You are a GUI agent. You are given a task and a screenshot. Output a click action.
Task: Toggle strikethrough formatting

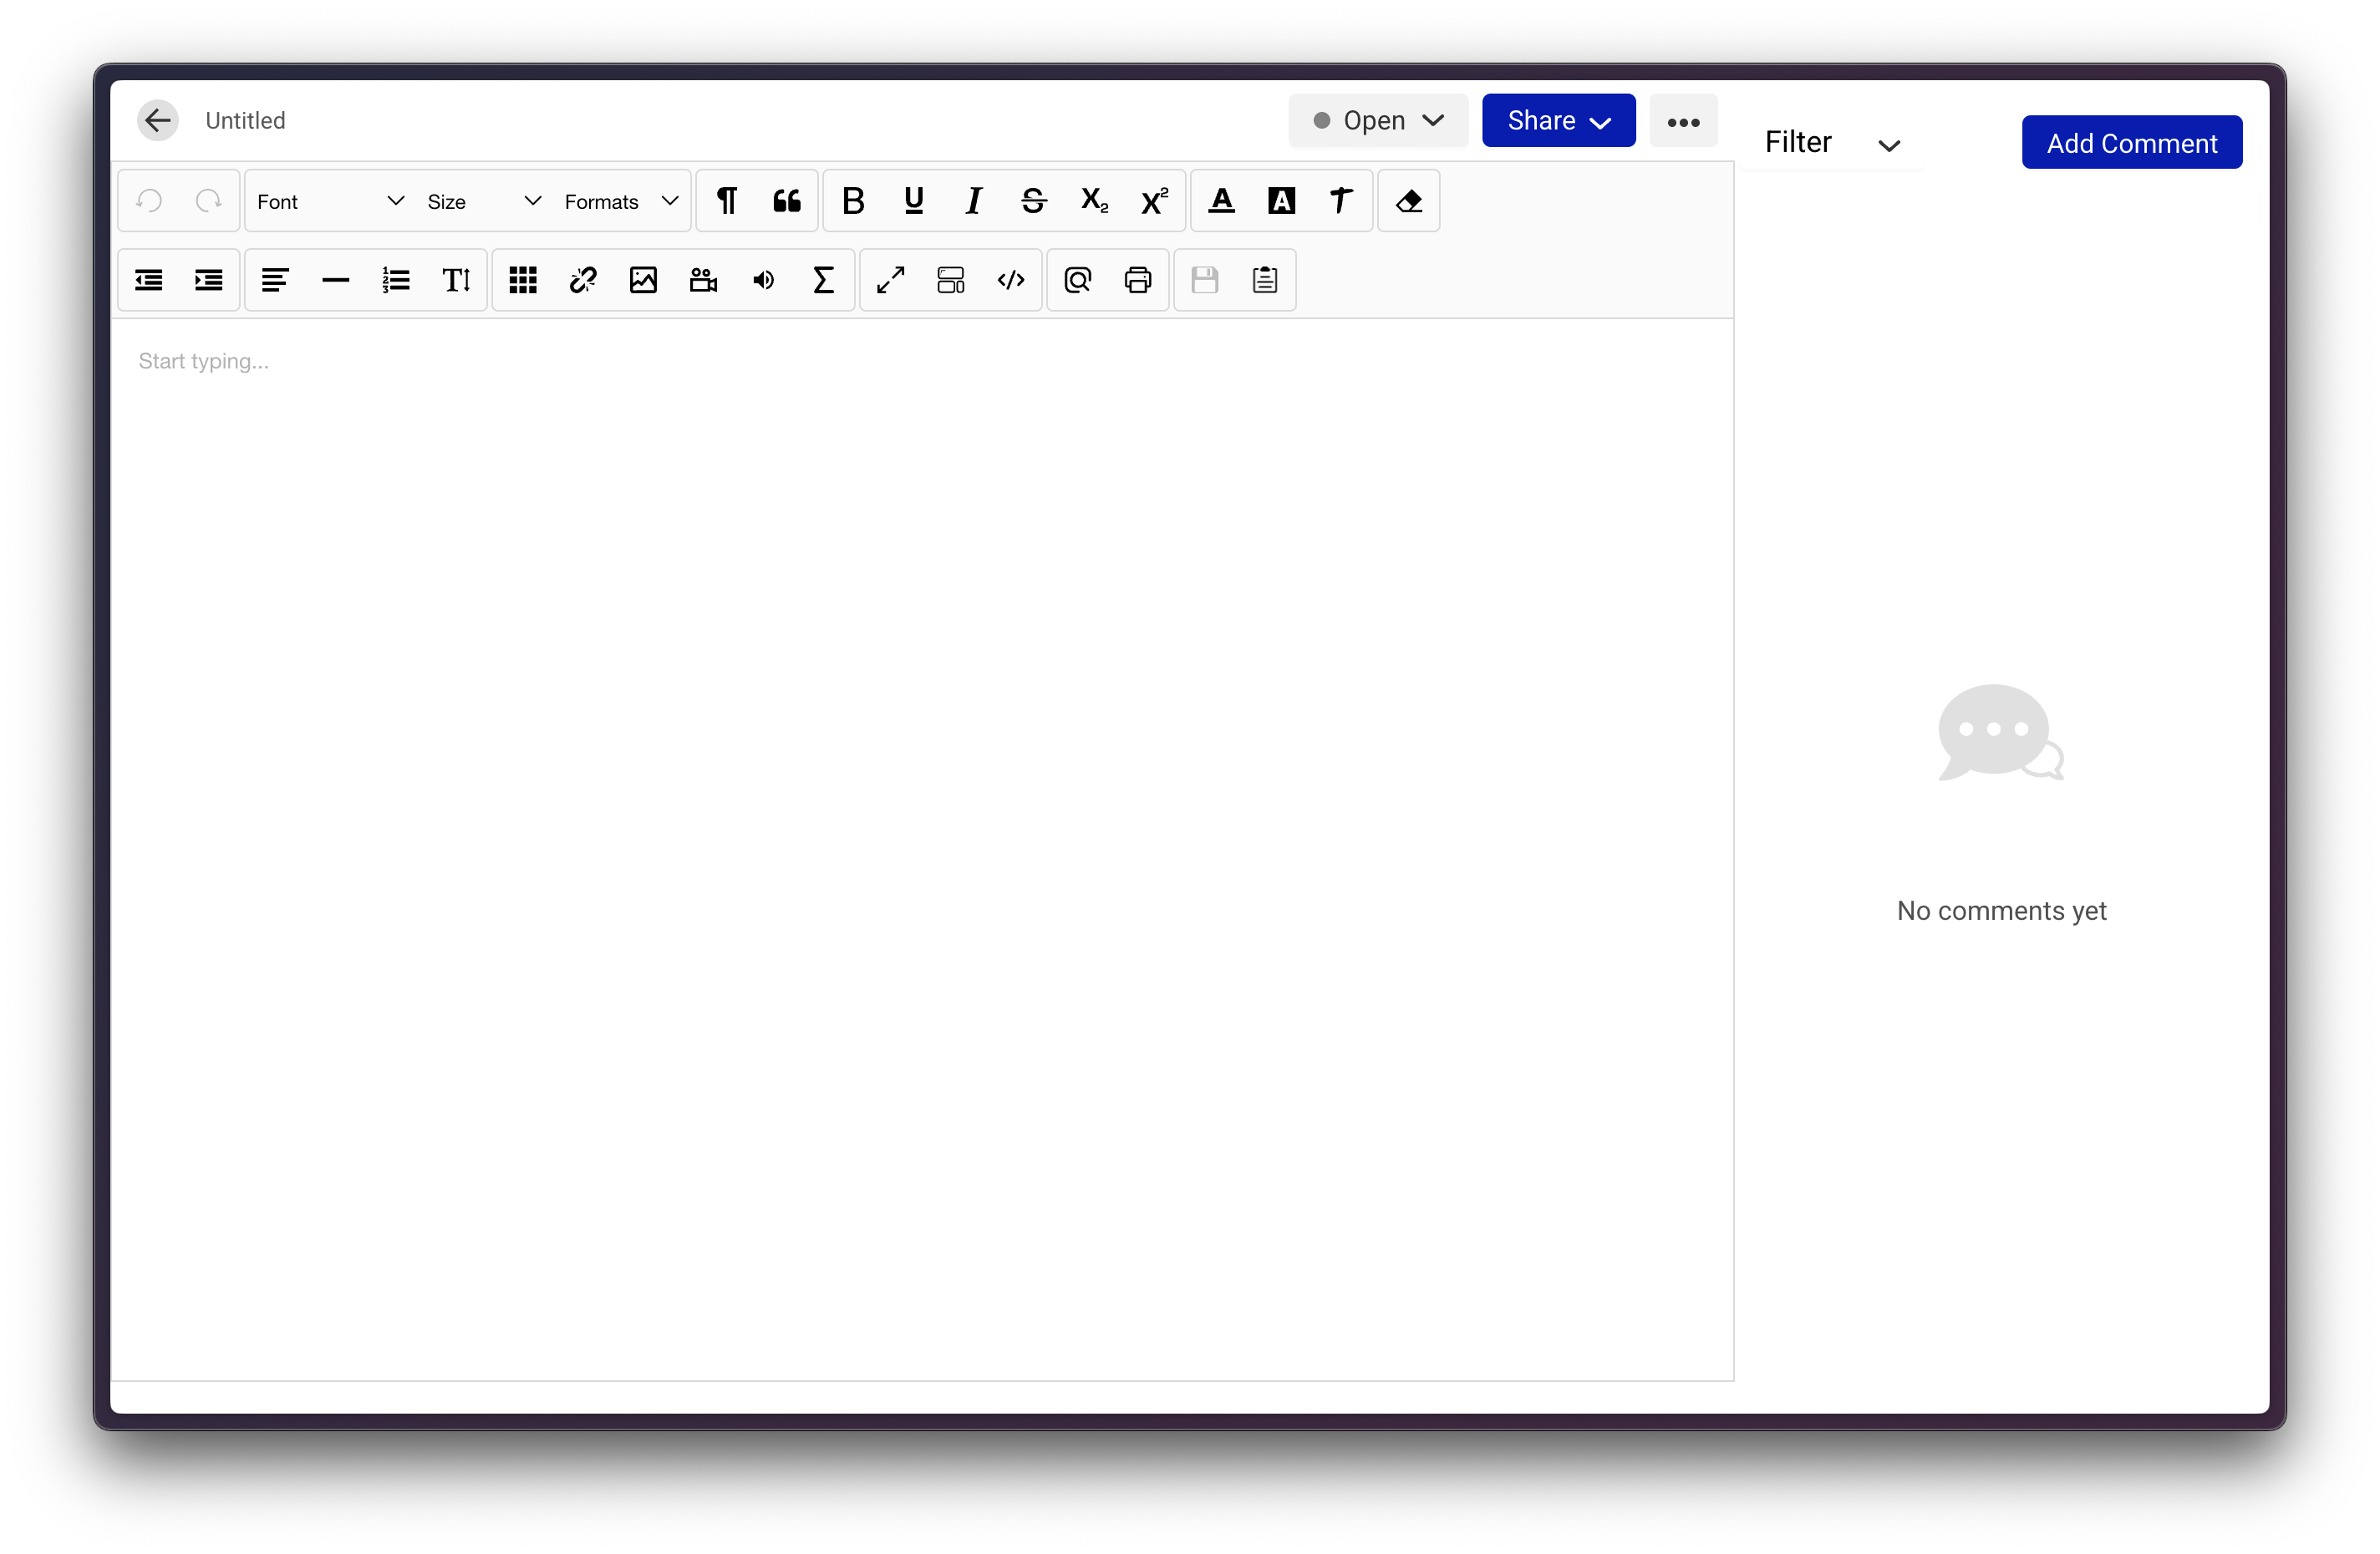click(x=1033, y=201)
